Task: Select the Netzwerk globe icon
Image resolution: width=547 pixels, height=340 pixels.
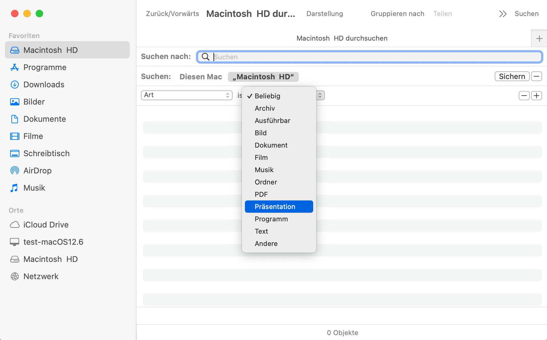Action: [14, 276]
